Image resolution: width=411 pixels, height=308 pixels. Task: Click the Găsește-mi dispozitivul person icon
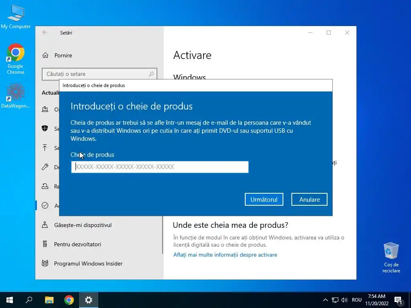point(45,225)
